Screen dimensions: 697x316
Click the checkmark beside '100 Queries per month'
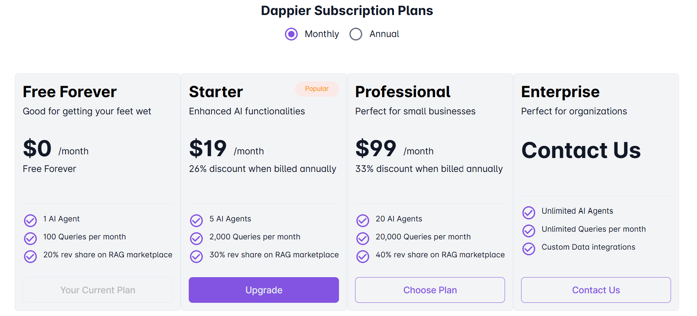30,239
